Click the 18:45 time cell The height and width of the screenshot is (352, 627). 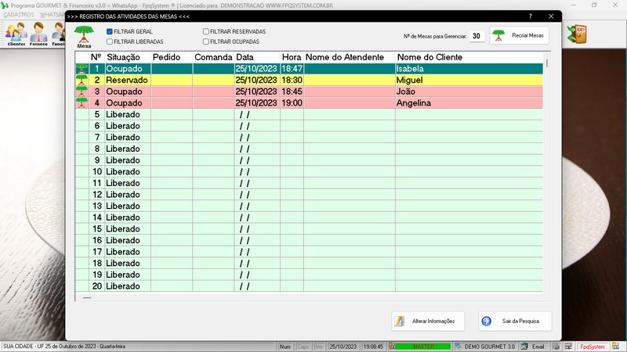pyautogui.click(x=292, y=92)
